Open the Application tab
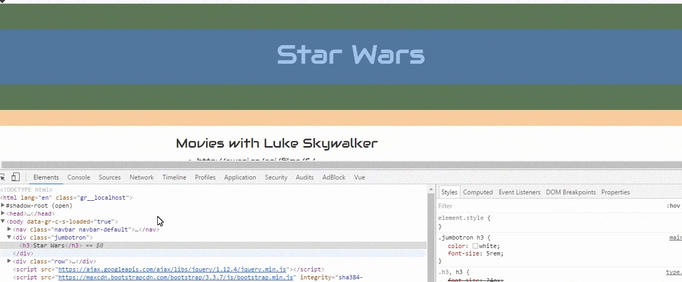This screenshot has height=282, width=682. pos(240,177)
